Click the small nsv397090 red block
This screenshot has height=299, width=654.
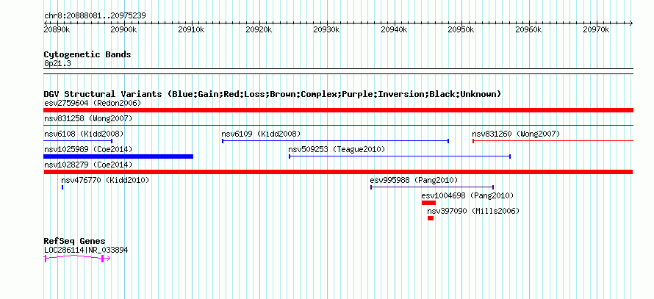[x=431, y=218]
